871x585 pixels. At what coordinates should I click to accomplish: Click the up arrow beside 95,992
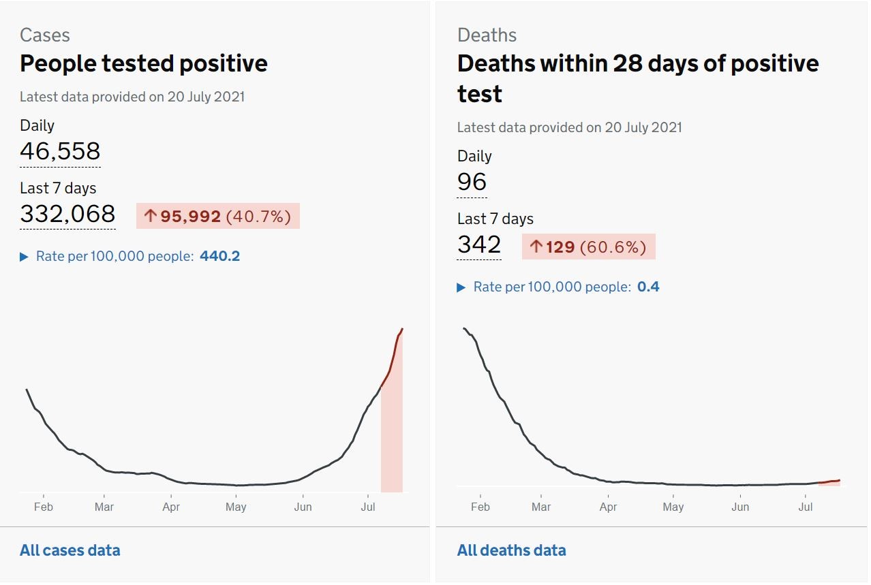tap(151, 217)
